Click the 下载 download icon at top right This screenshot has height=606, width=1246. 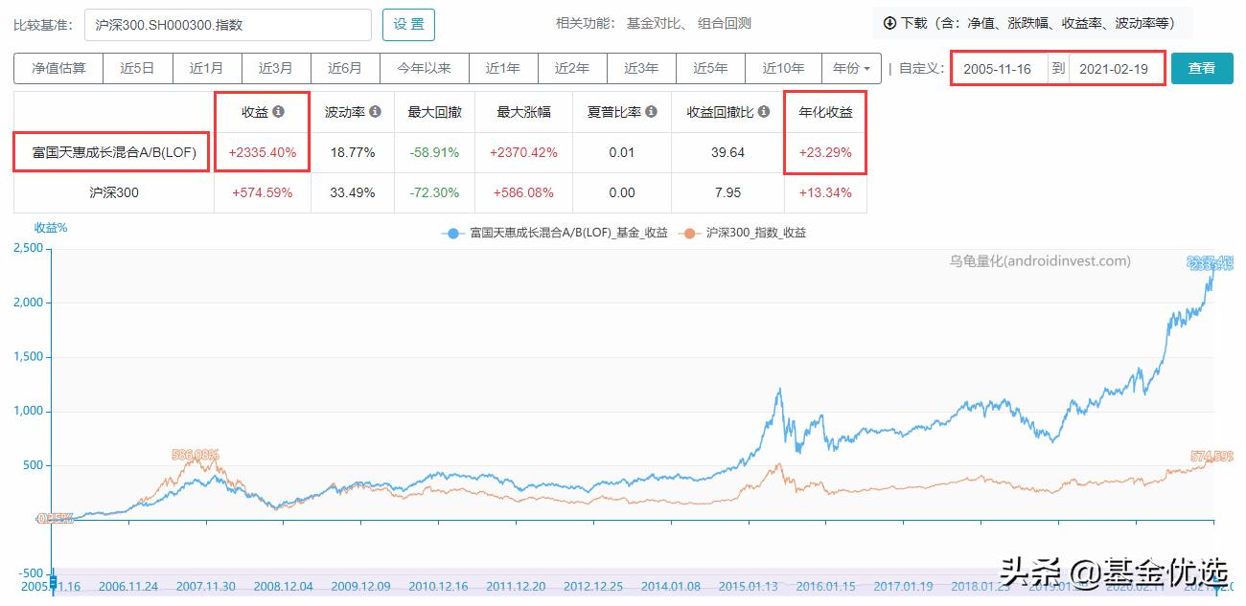point(889,21)
